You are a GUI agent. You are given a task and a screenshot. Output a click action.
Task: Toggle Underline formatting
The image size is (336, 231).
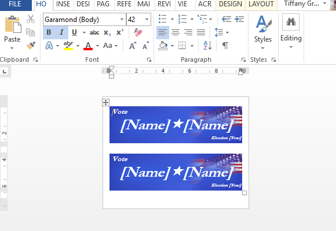[74, 32]
